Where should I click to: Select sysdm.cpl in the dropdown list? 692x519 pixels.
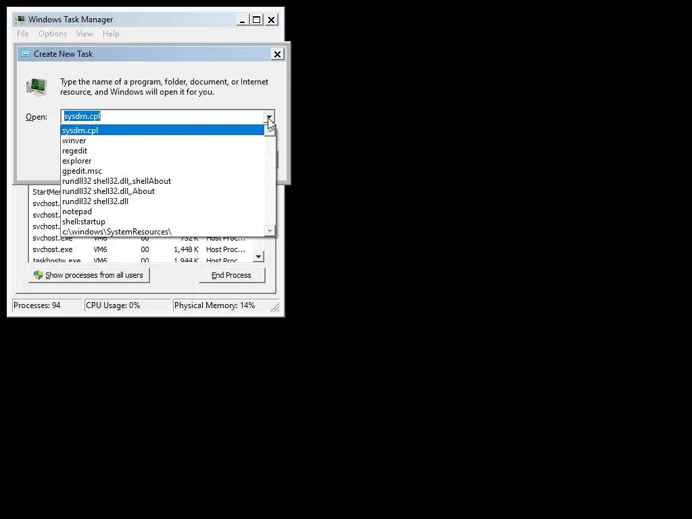(x=162, y=130)
